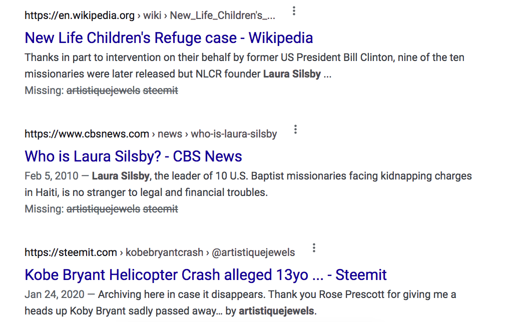The height and width of the screenshot is (322, 512).
Task: Open New Life Children's Refuge case link
Action: [x=169, y=38]
